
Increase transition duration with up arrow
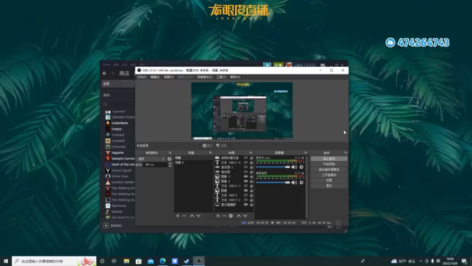point(170,164)
